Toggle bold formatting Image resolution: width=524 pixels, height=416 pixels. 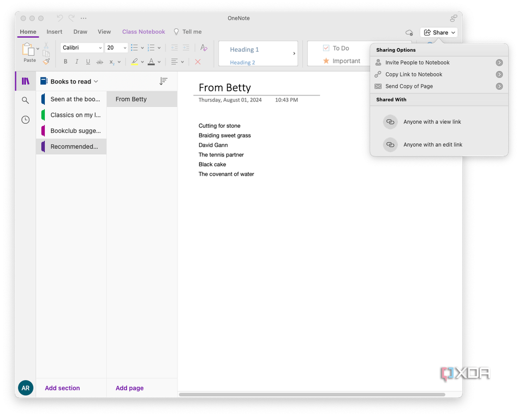click(x=65, y=62)
